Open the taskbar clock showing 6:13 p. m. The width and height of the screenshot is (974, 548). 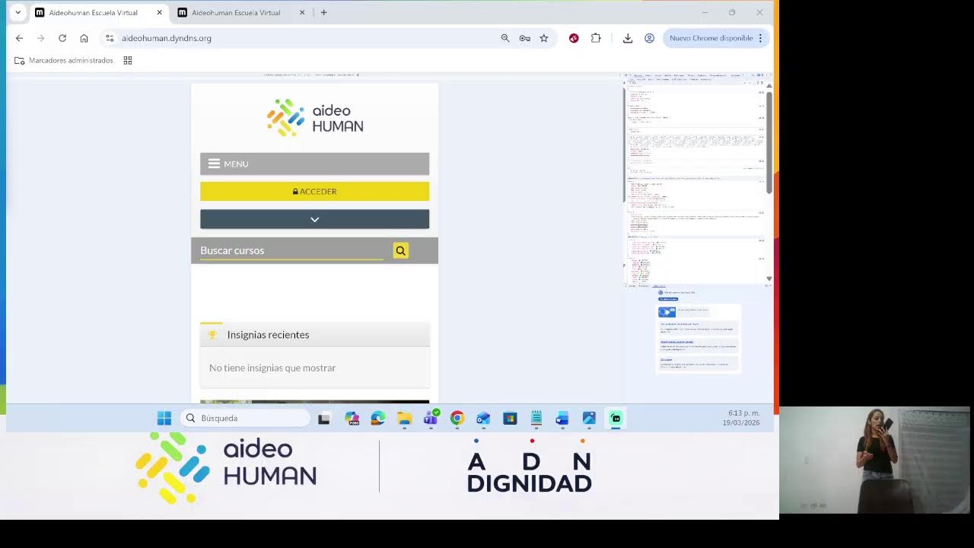[x=743, y=418]
